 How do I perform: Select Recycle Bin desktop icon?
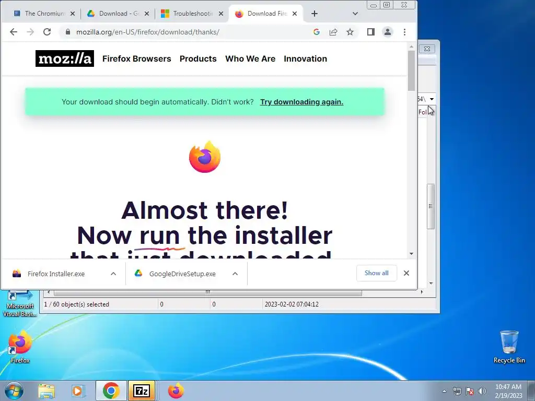tap(509, 347)
